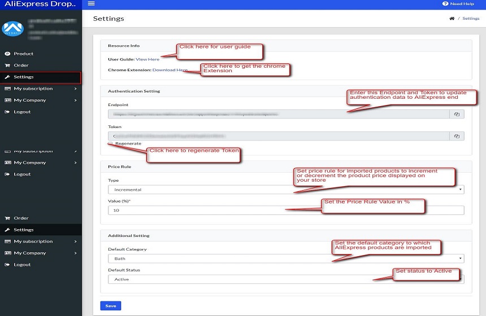The image size is (486, 316).
Task: Click the Token text field
Action: click(279, 136)
